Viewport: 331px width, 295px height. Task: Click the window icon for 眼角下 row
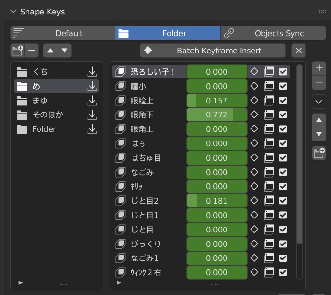coord(269,115)
